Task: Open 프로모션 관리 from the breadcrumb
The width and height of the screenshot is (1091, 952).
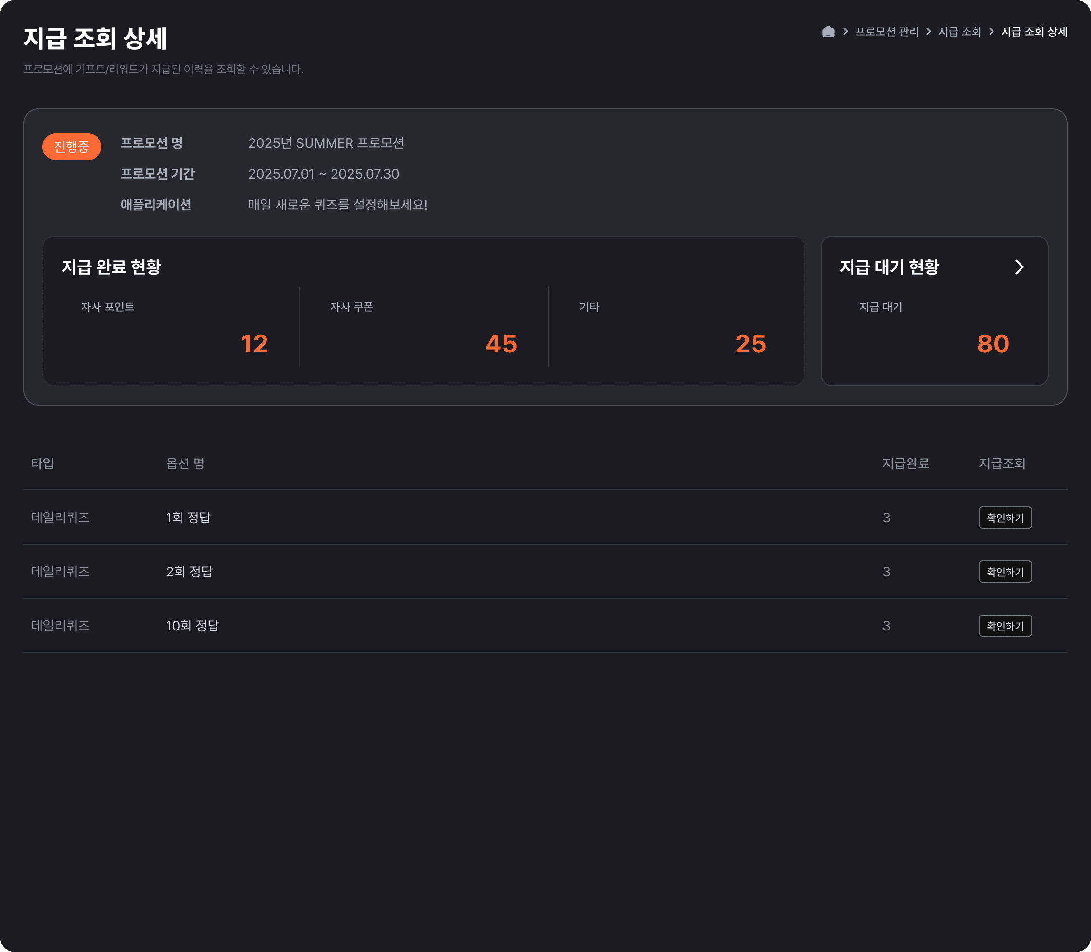Action: [x=887, y=32]
